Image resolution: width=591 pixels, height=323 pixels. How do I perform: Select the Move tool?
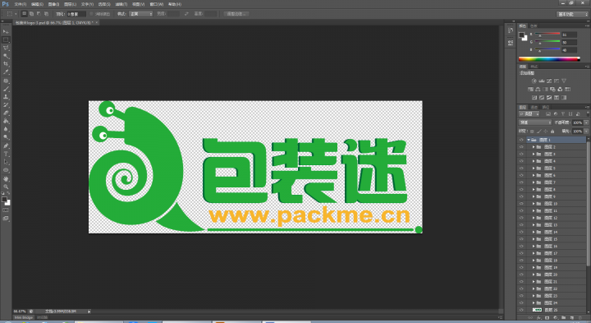(6, 31)
